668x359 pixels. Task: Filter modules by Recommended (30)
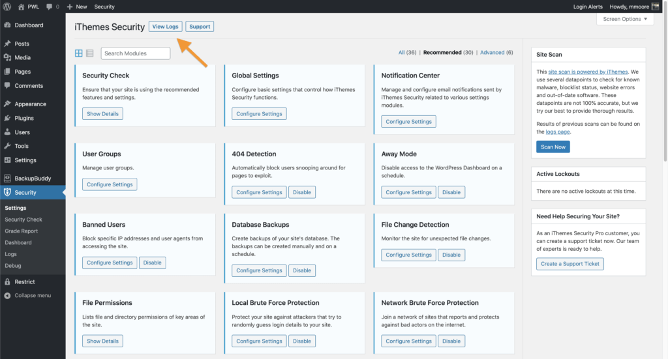click(x=448, y=52)
